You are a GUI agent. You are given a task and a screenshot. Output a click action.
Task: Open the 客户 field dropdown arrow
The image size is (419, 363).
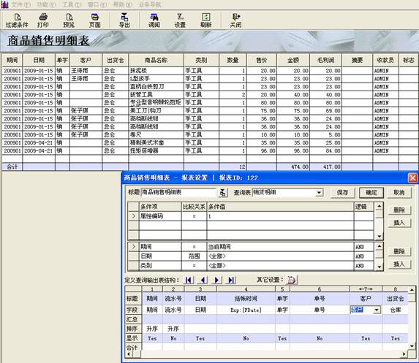click(x=377, y=310)
